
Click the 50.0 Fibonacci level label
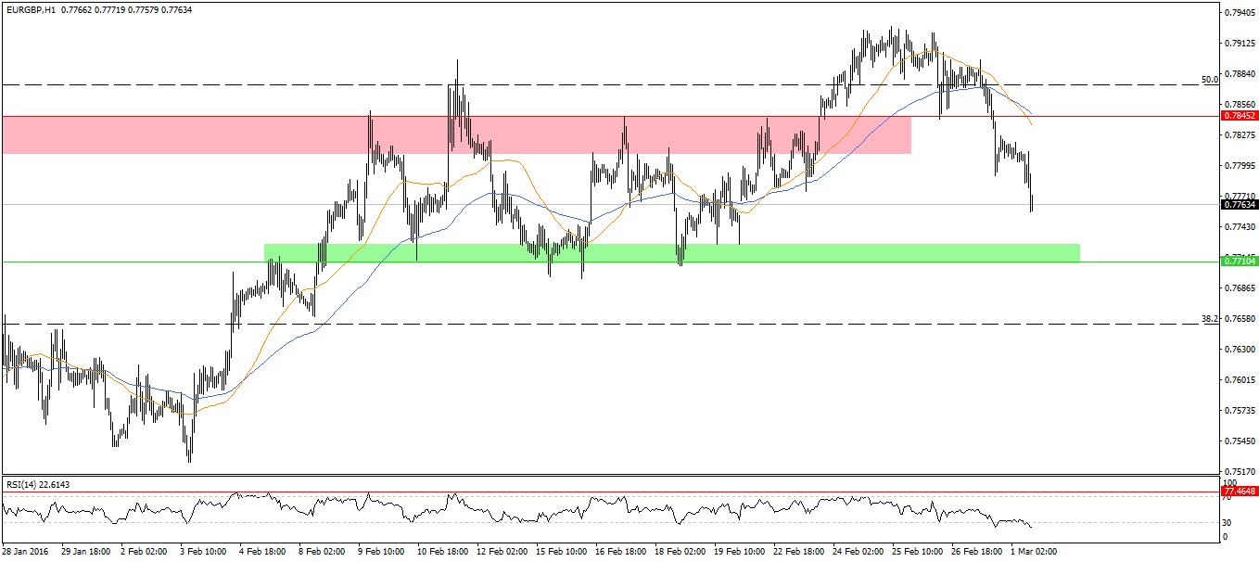1209,80
